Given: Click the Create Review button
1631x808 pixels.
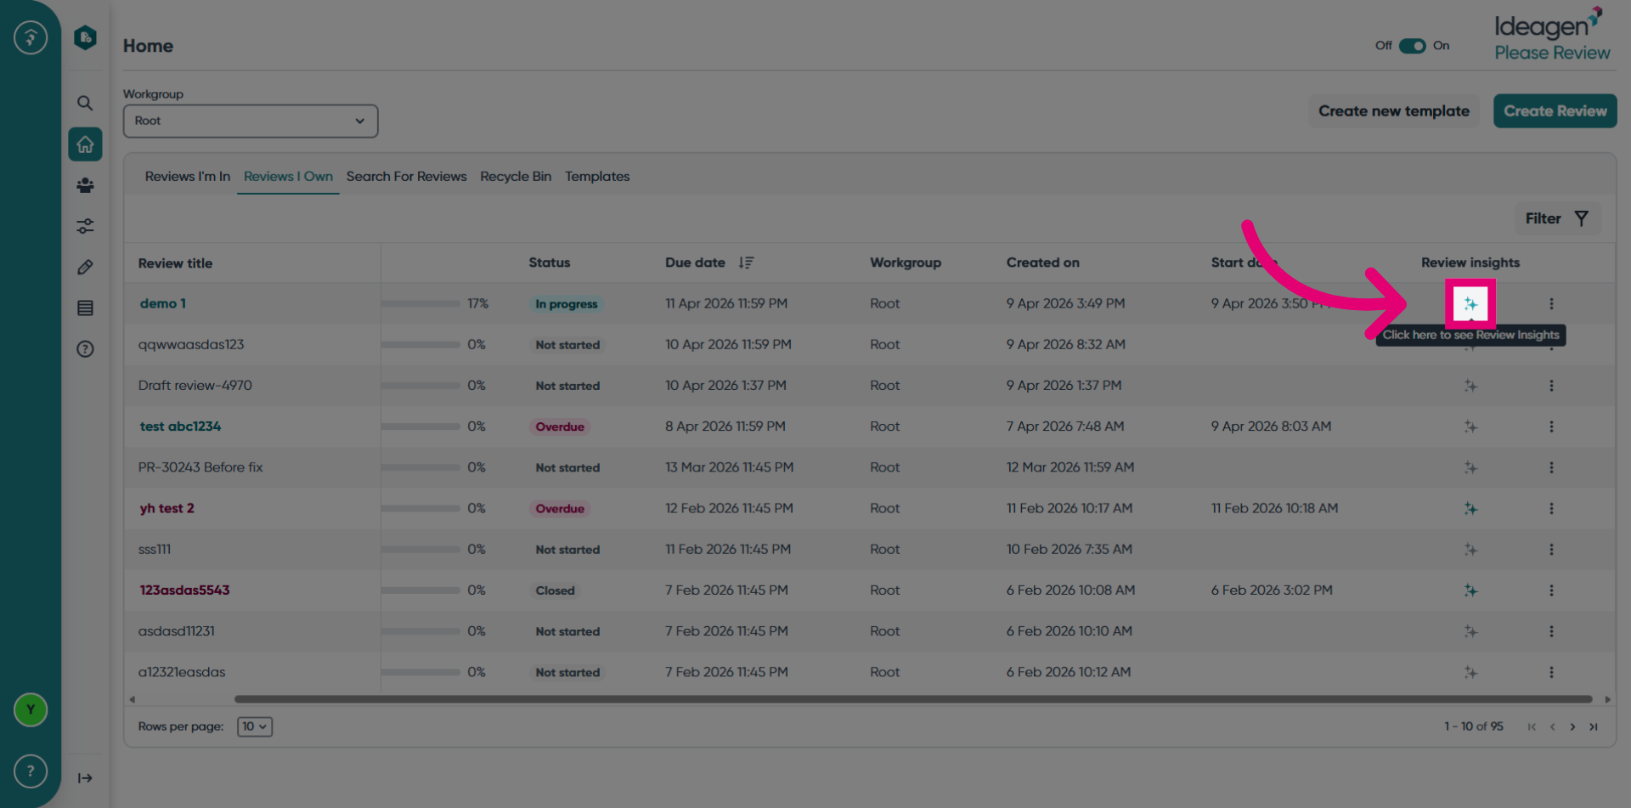Looking at the screenshot, I should pos(1555,111).
